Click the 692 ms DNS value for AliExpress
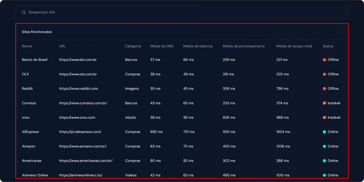This screenshot has height=182, width=364. (x=156, y=132)
